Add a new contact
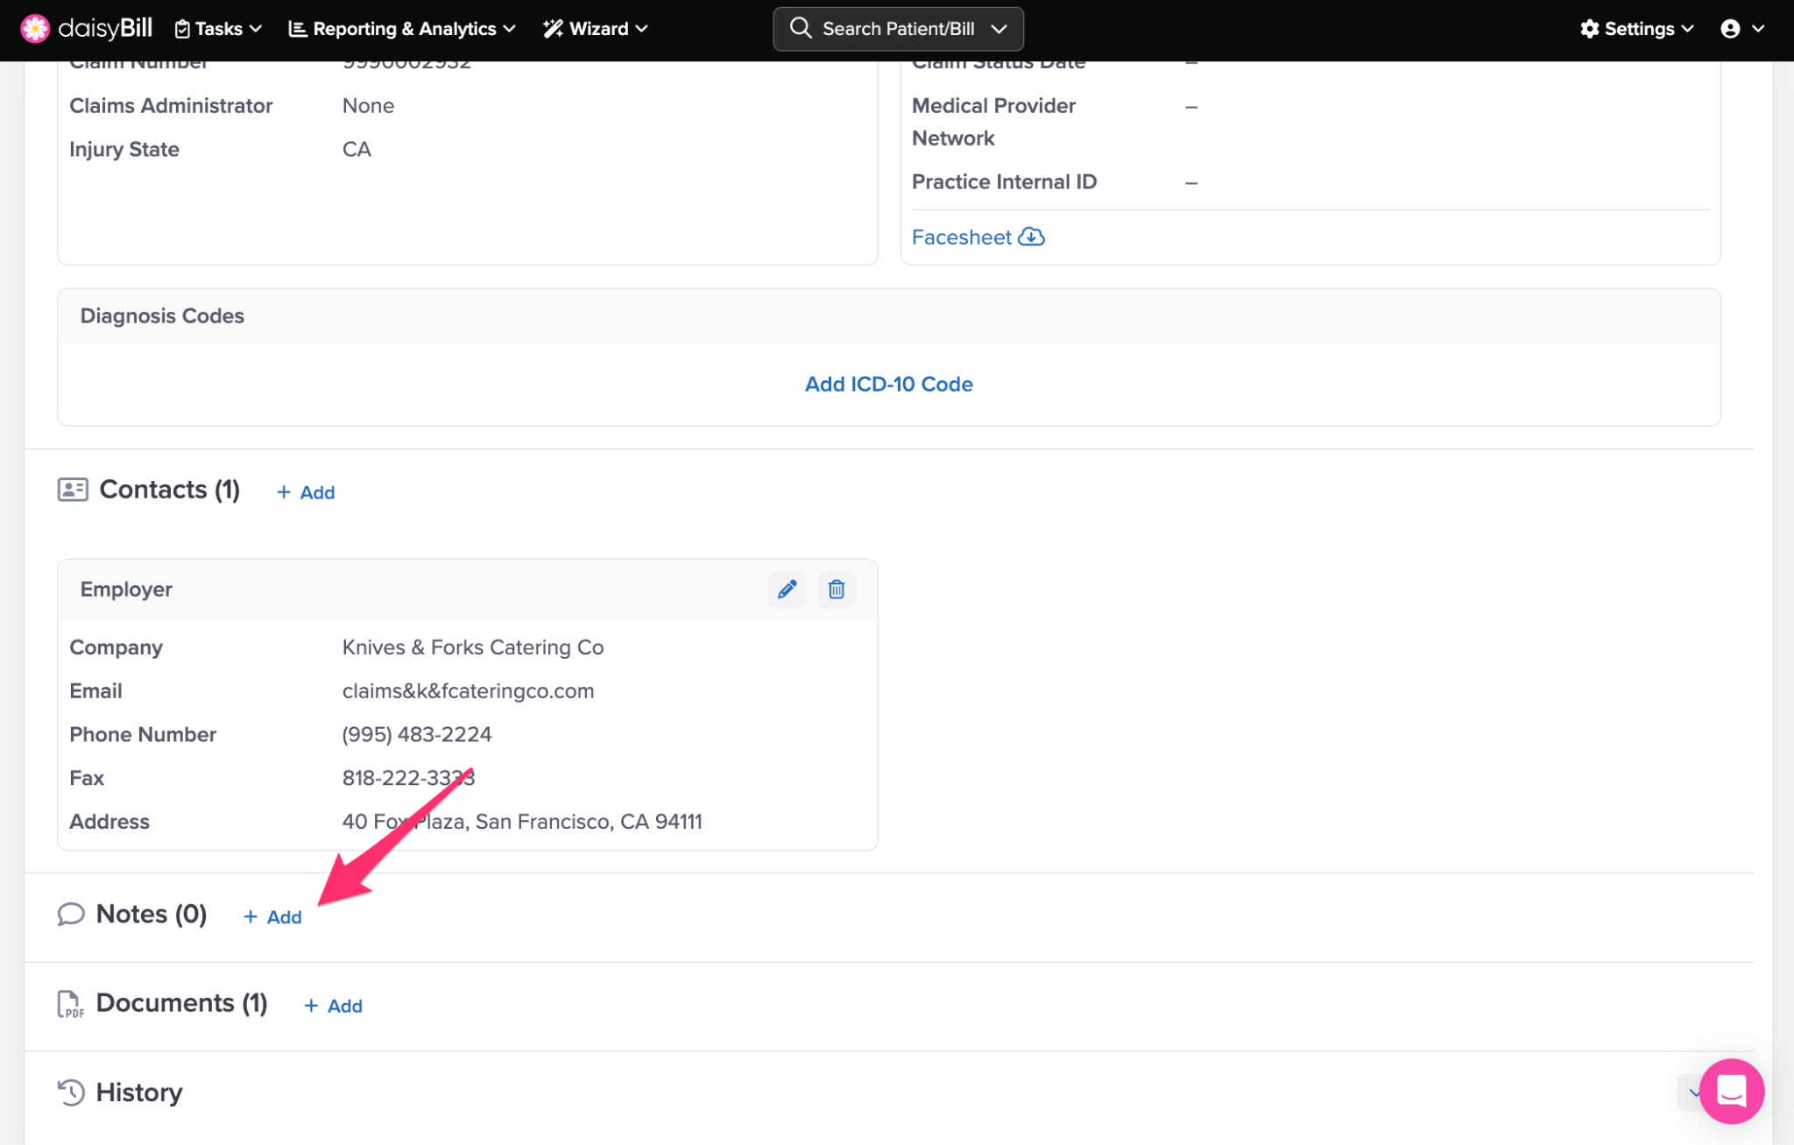Image resolution: width=1794 pixels, height=1145 pixels. tap(306, 492)
